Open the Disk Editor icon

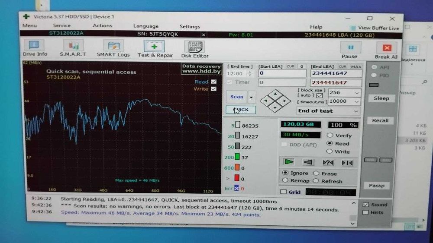(195, 47)
